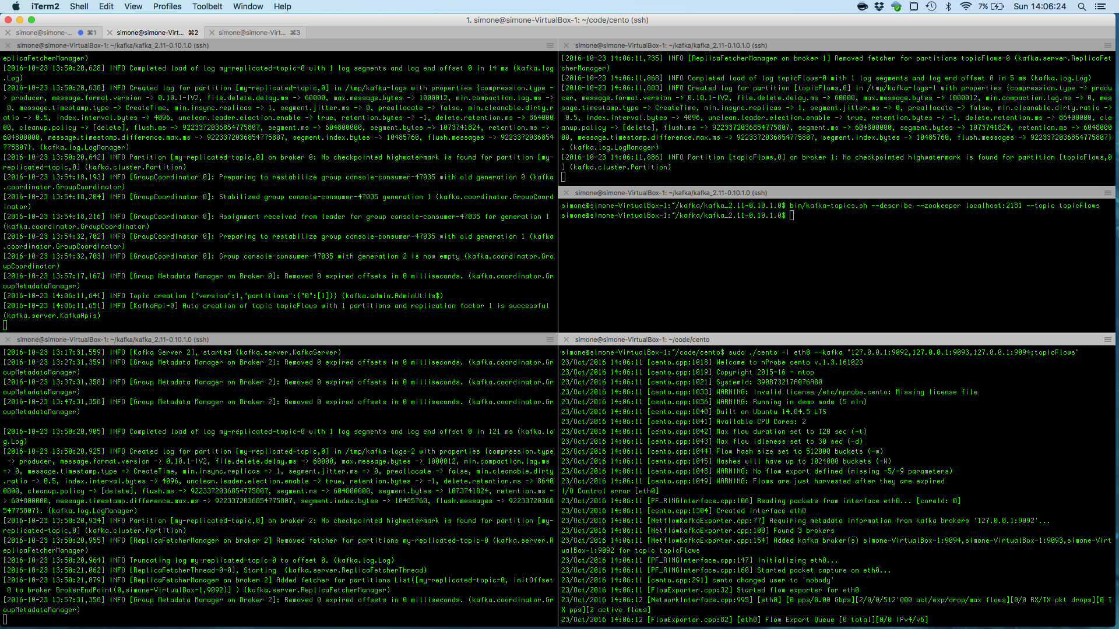Open Spotlight search magnifier icon

(1082, 6)
